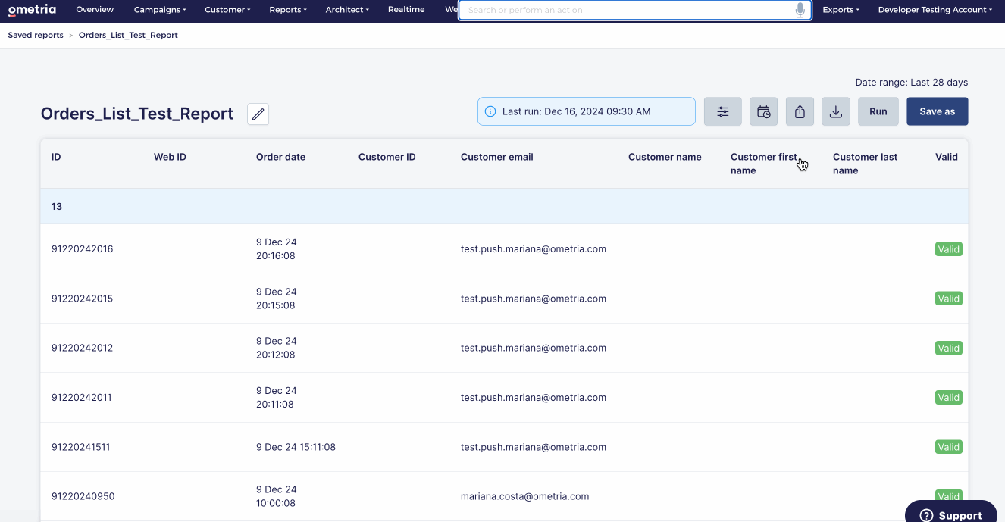
Task: Open report filter settings sliders icon
Action: point(723,111)
